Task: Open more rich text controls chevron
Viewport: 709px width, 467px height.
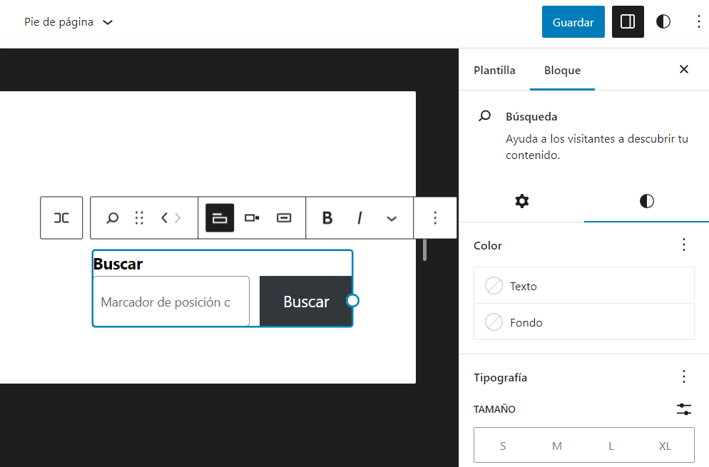Action: pos(392,218)
